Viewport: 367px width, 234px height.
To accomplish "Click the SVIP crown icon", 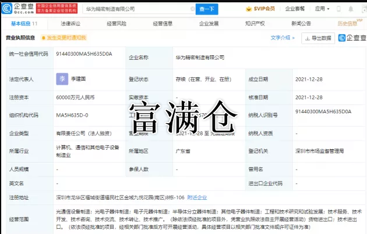I will pos(249,9).
